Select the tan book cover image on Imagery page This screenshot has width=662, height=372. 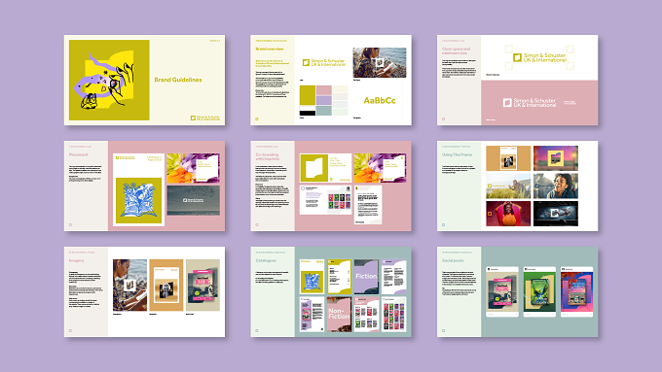tap(166, 286)
